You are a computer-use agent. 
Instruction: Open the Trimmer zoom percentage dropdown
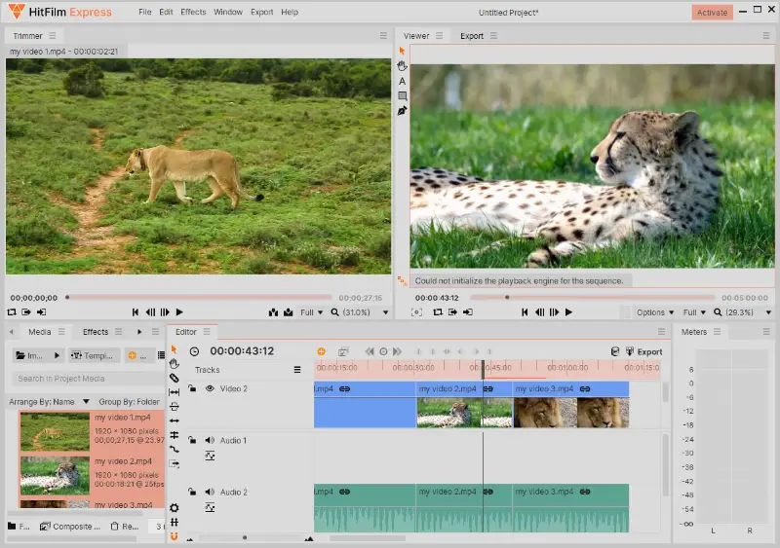[385, 312]
